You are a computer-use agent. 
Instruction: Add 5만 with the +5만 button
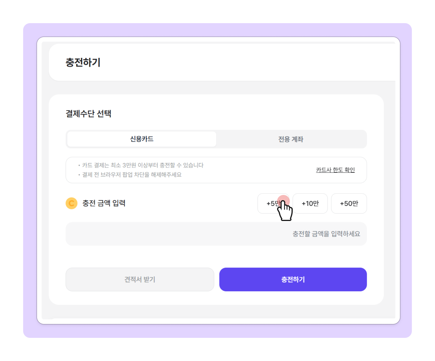point(273,203)
